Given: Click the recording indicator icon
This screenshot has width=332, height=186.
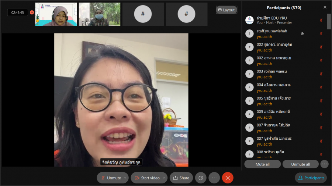Looking at the screenshot, I should [x=32, y=12].
